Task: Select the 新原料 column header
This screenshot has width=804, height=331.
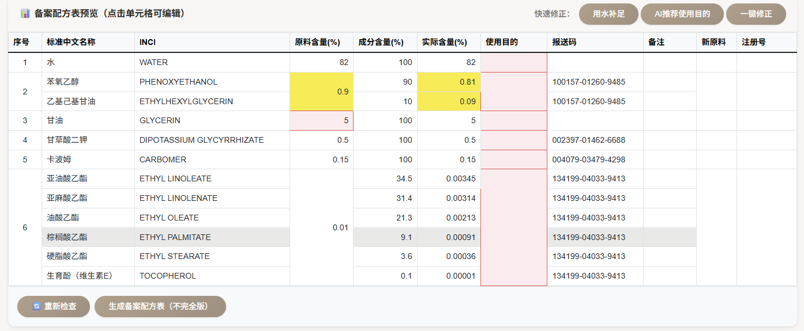Action: 716,43
